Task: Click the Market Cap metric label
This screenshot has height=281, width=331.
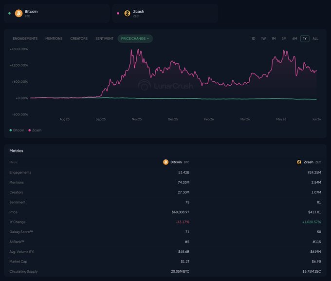Action: tap(18, 262)
